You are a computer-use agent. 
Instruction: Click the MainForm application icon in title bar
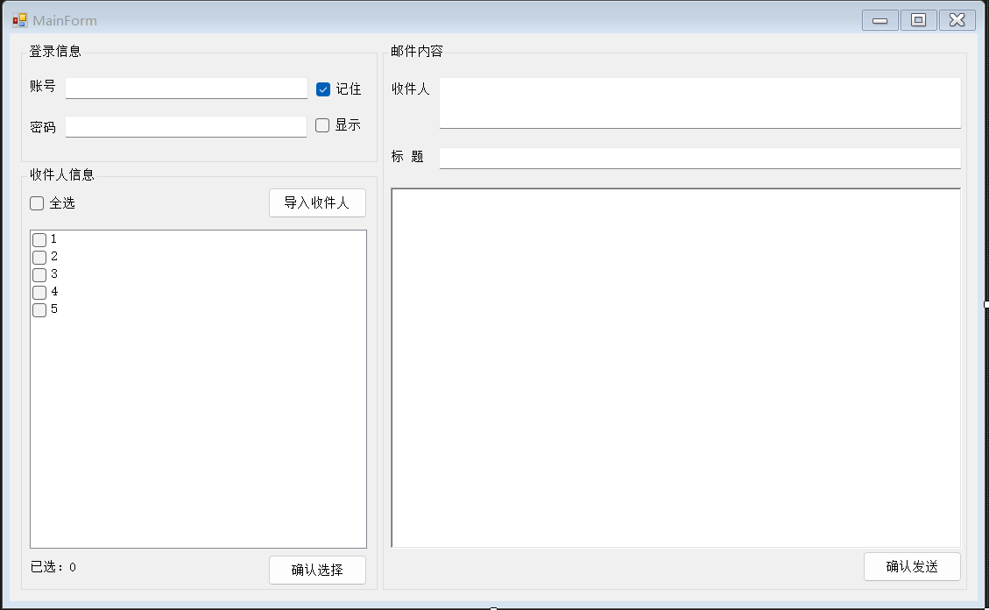point(19,20)
